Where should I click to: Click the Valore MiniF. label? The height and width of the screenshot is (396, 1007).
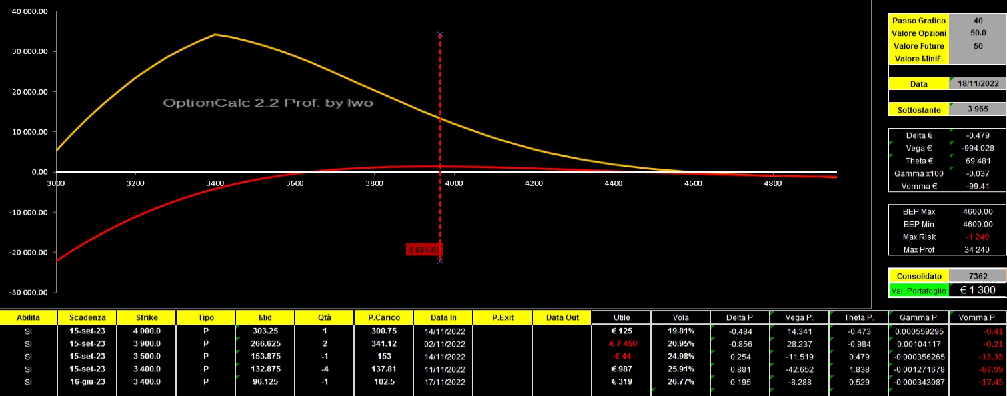pyautogui.click(x=918, y=59)
